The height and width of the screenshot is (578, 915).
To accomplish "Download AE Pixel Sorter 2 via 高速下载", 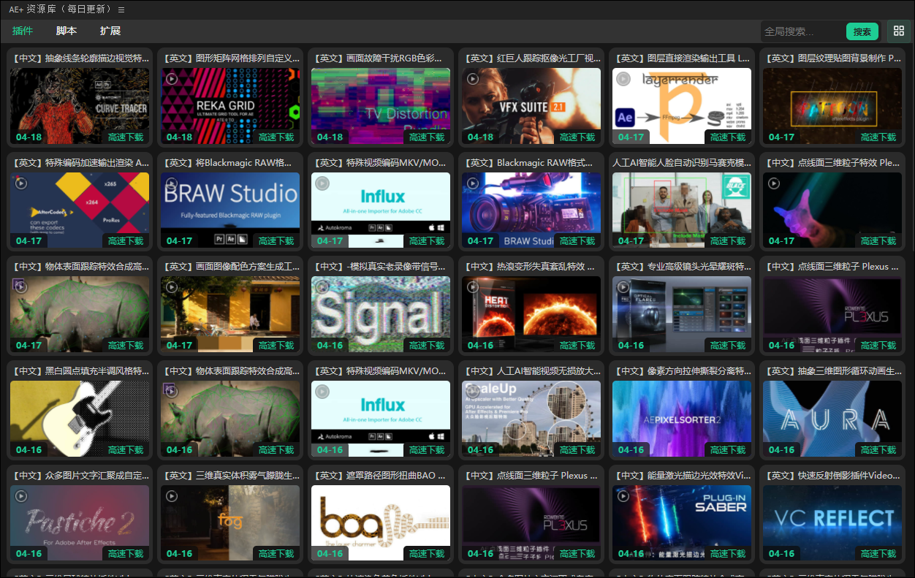I will 729,450.
